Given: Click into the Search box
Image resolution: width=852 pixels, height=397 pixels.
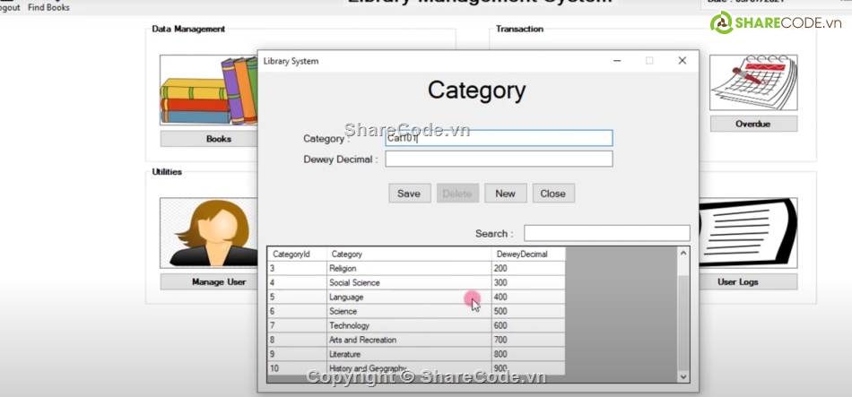Looking at the screenshot, I should pyautogui.click(x=606, y=233).
